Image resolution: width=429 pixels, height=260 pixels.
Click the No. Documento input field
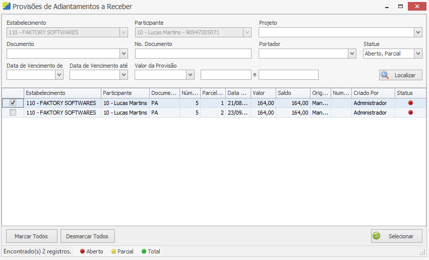pyautogui.click(x=193, y=54)
